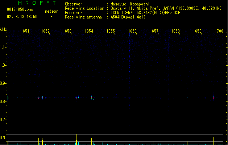Click the 1.0 kHz axis label
228x145 pixels.
[3, 65]
